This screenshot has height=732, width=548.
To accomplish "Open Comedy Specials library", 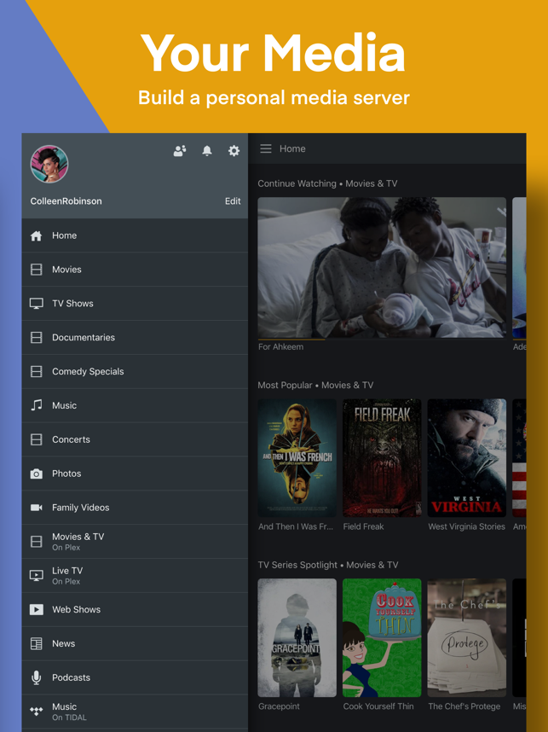I will coord(136,372).
